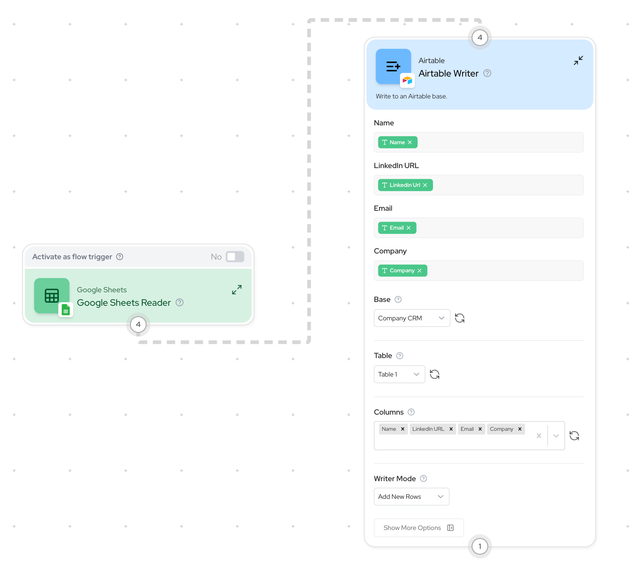639x570 pixels.
Task: Click 'Write to an Airtable base.' description
Action: (411, 96)
